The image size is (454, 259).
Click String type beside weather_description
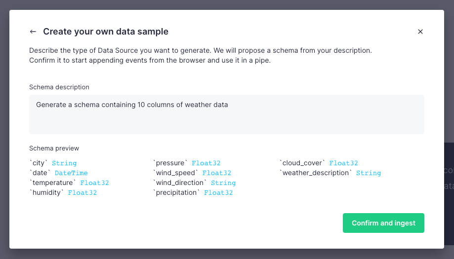(x=369, y=173)
